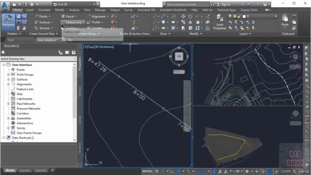The image size is (311, 175).
Task: Select Corridors in the Toolspace tree
Action: point(22,113)
